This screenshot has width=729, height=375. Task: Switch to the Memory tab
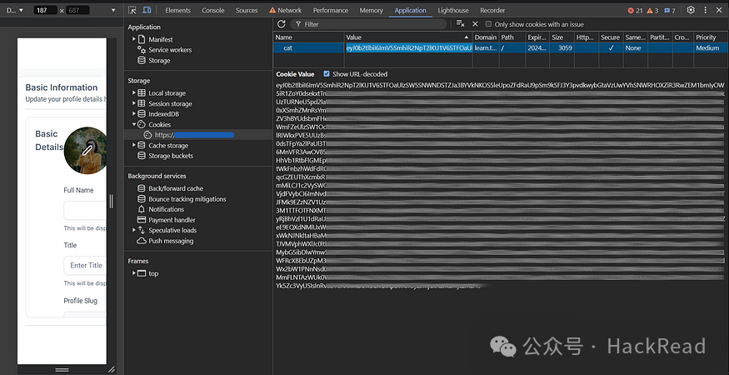point(371,10)
